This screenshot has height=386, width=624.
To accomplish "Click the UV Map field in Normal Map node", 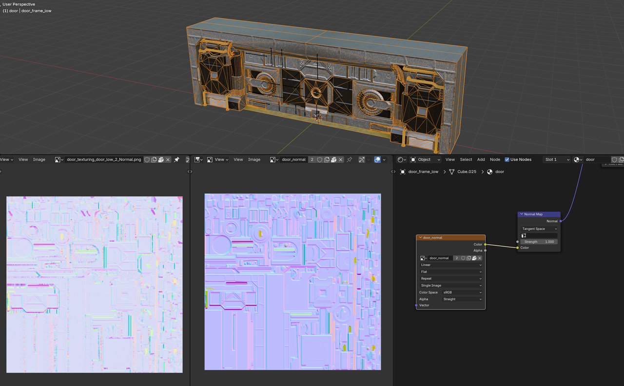I will 539,235.
